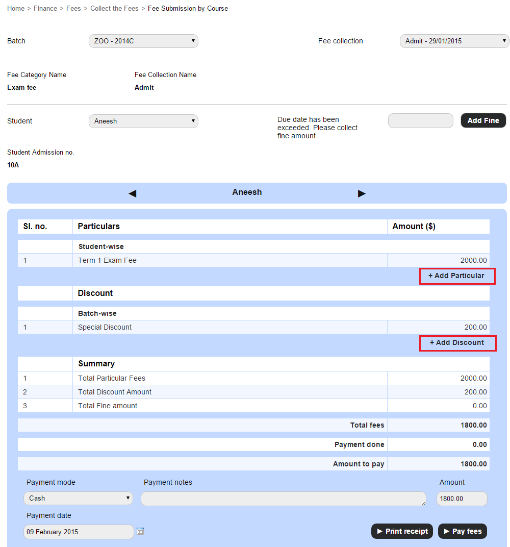Viewport: 510px width, 547px height.
Task: Click the + Add Discount button
Action: tap(457, 343)
